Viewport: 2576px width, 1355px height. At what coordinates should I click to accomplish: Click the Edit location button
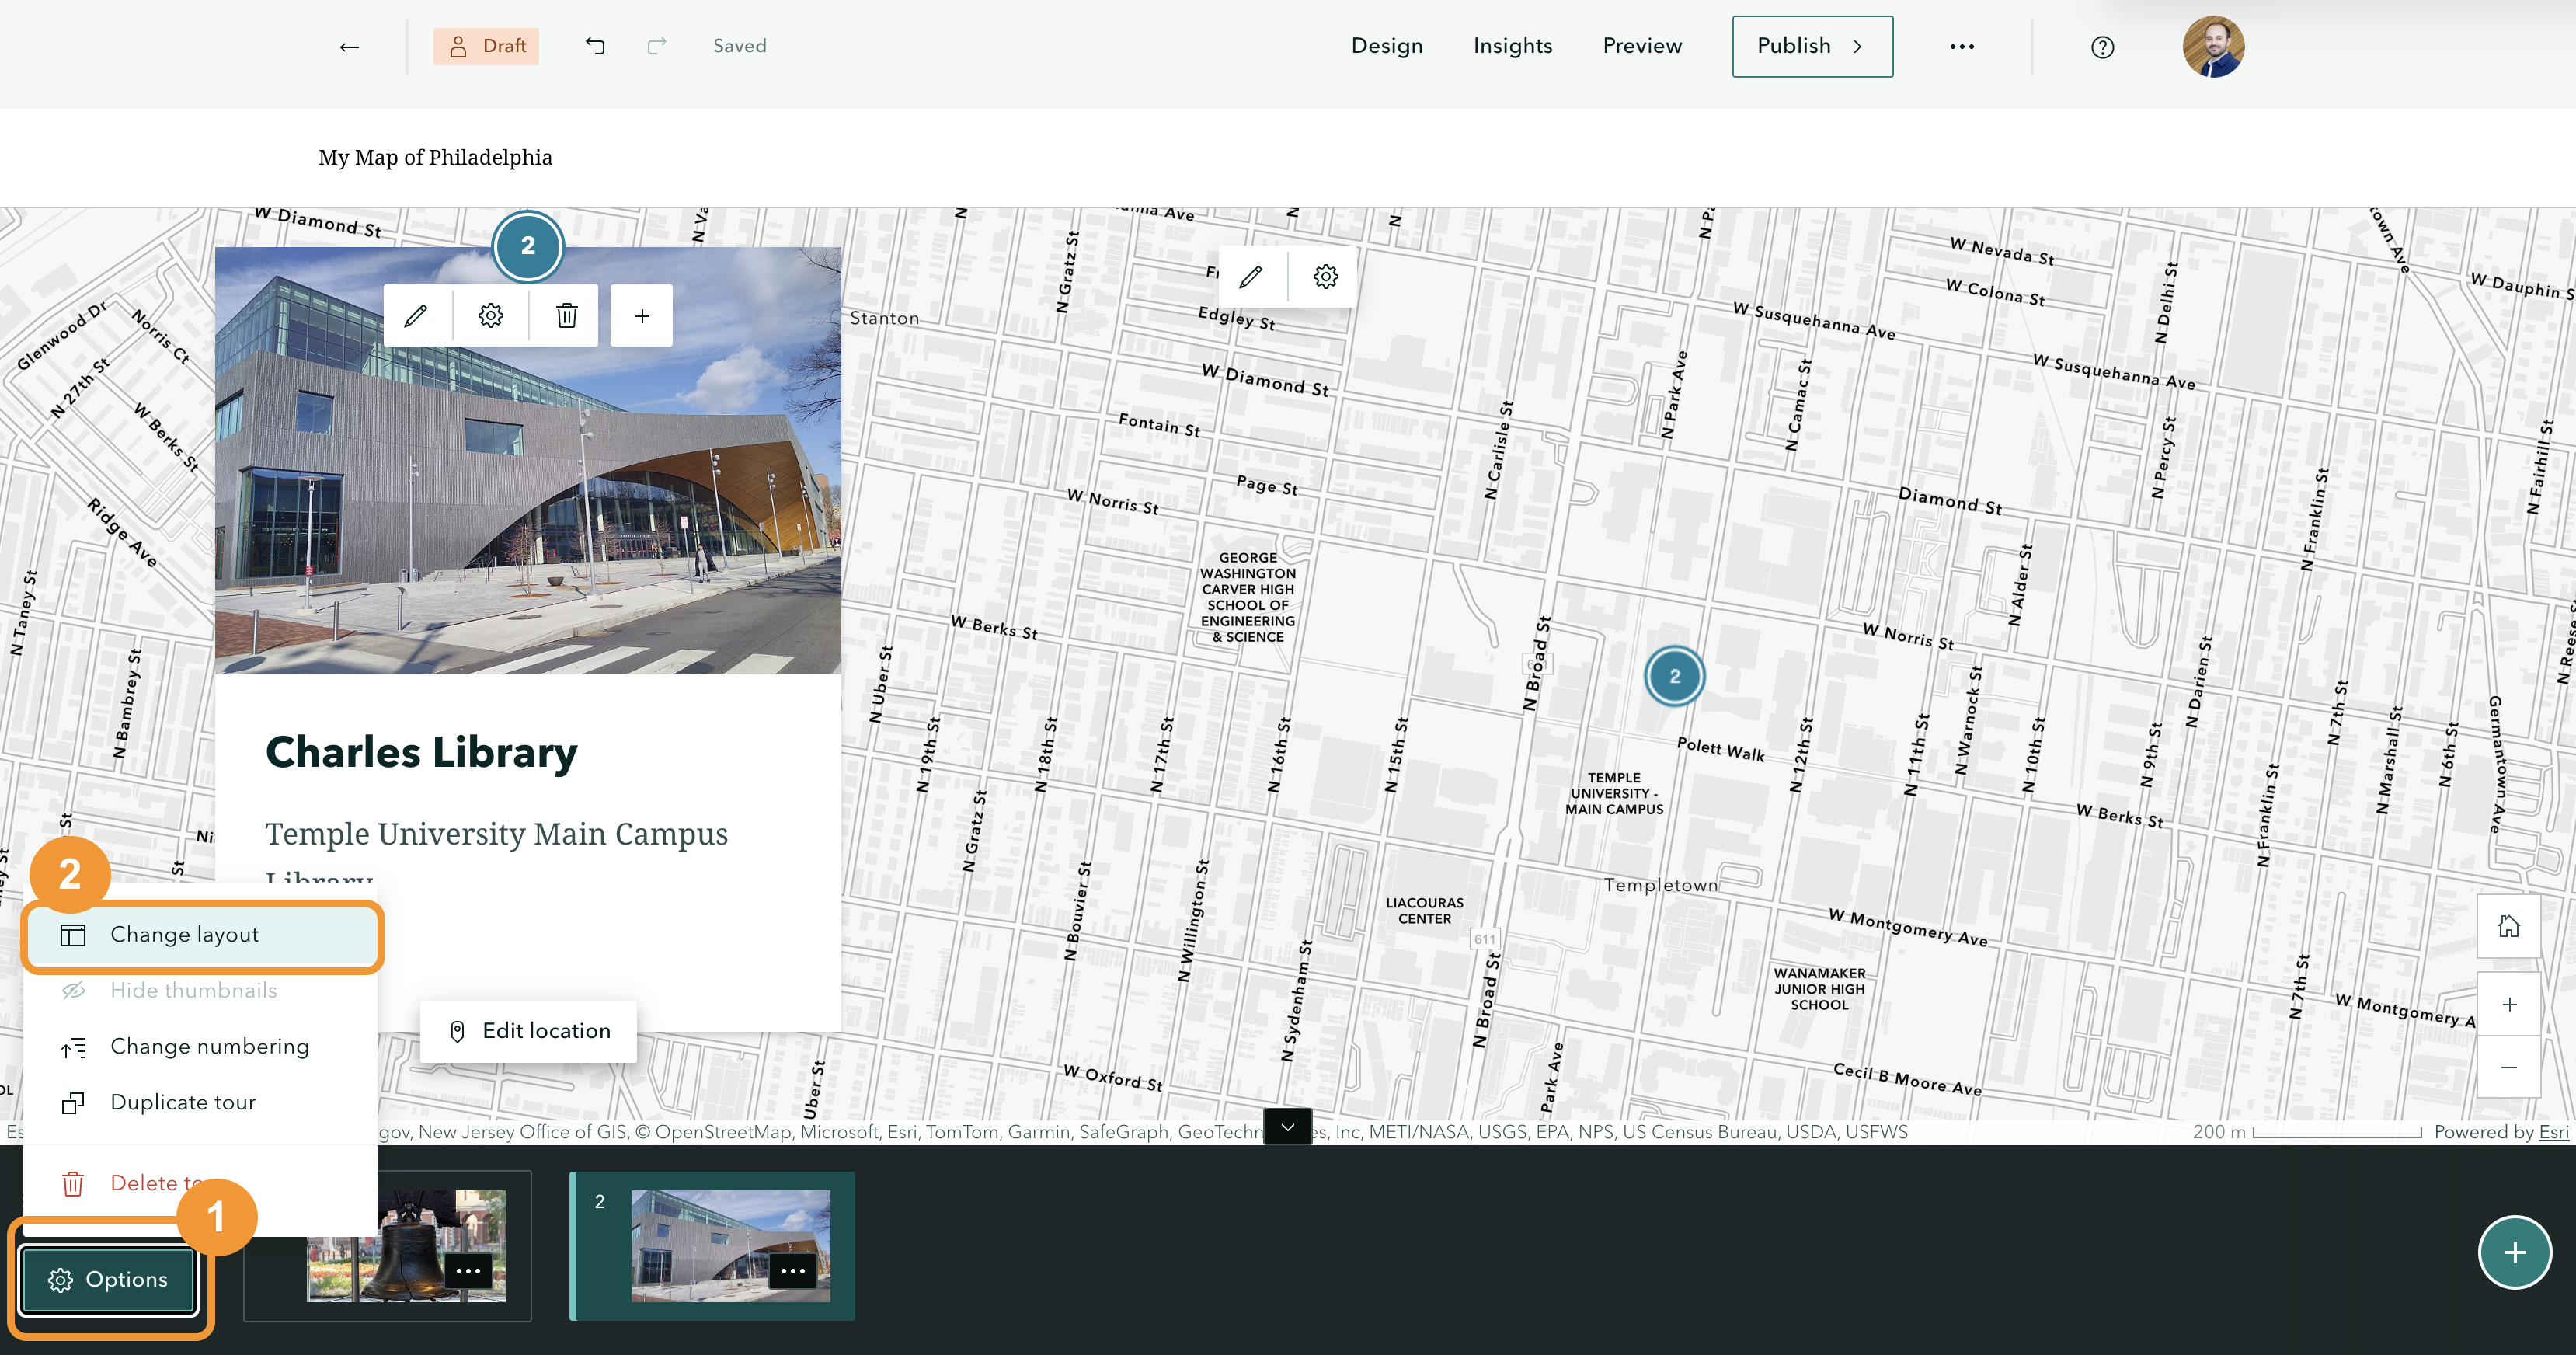coord(528,1031)
